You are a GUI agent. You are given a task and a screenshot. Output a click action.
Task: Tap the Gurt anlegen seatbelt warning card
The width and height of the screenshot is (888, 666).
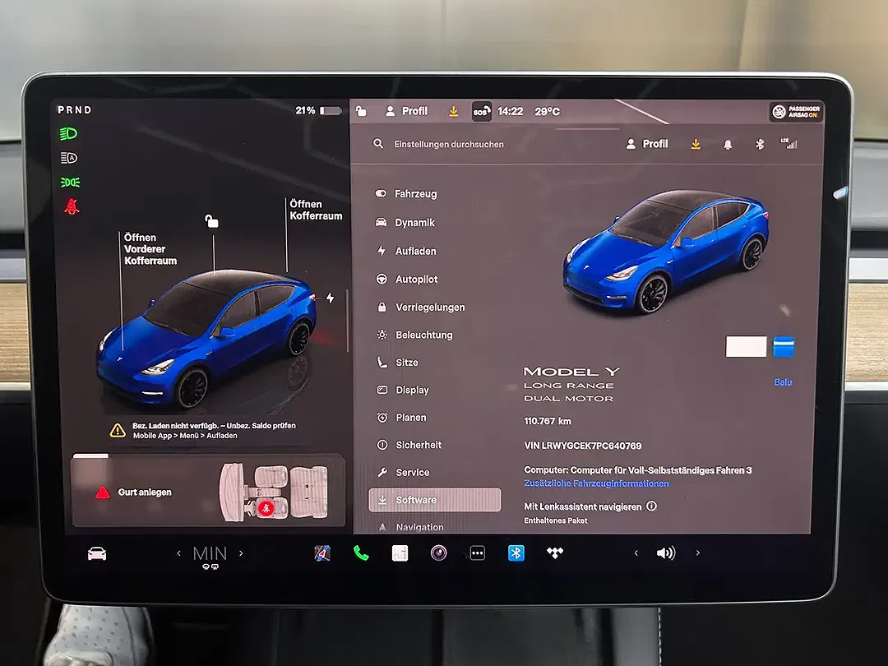pyautogui.click(x=208, y=492)
